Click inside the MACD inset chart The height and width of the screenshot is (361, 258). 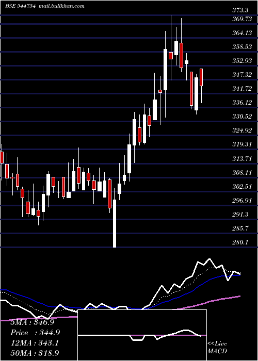click(142, 335)
